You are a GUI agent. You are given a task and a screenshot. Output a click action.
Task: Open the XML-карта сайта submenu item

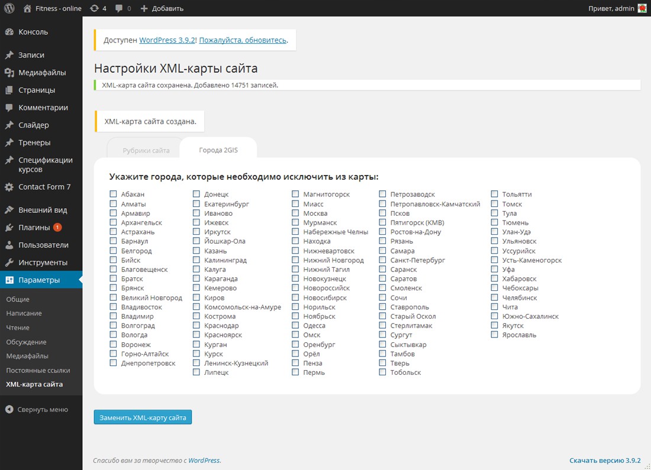(x=34, y=384)
